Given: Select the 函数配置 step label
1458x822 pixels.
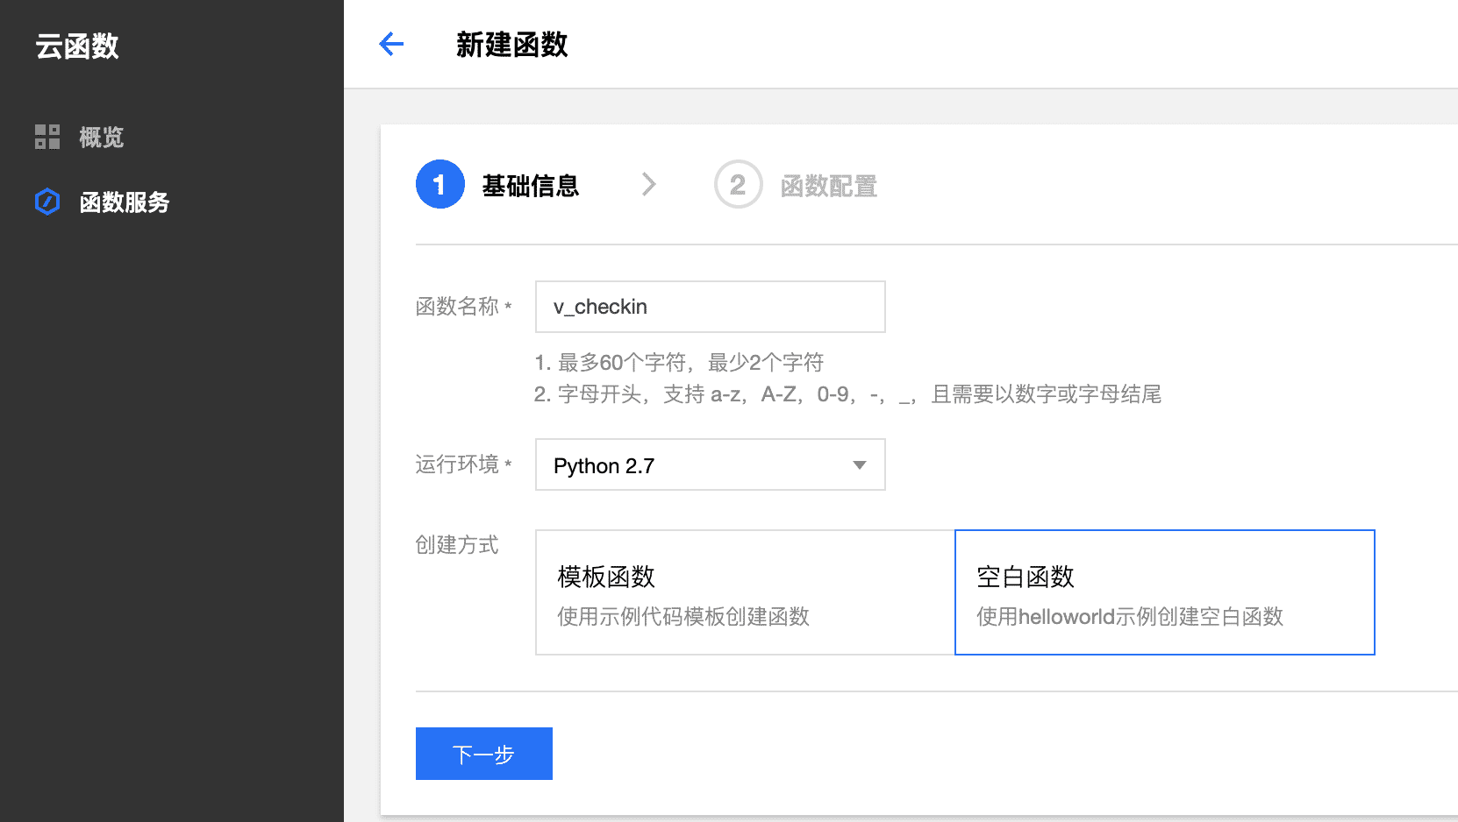Looking at the screenshot, I should pyautogui.click(x=829, y=186).
